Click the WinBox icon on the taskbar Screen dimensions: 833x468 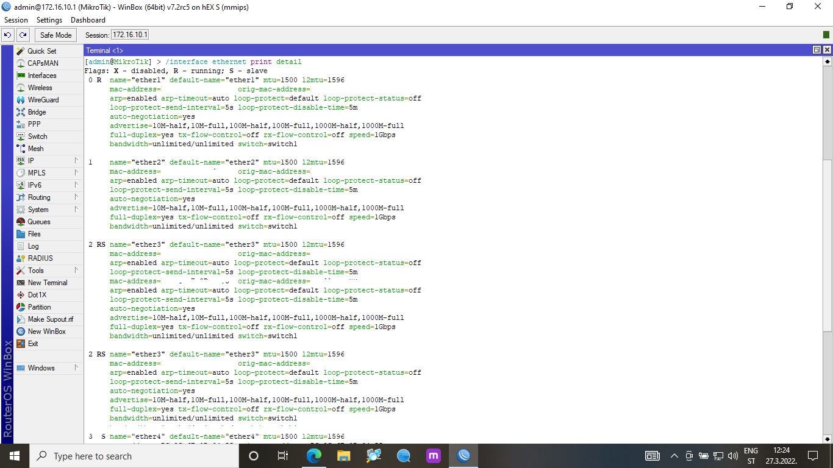tap(463, 456)
